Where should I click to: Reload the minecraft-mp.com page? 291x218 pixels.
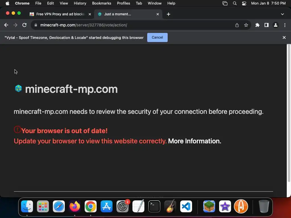click(24, 25)
